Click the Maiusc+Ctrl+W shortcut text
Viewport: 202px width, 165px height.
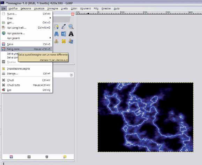[42, 85]
